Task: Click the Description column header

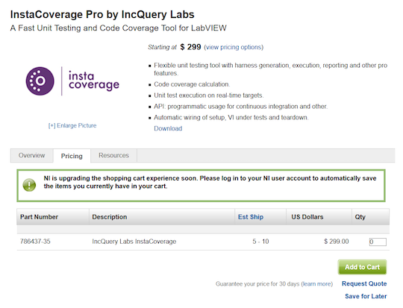Action: click(x=110, y=217)
